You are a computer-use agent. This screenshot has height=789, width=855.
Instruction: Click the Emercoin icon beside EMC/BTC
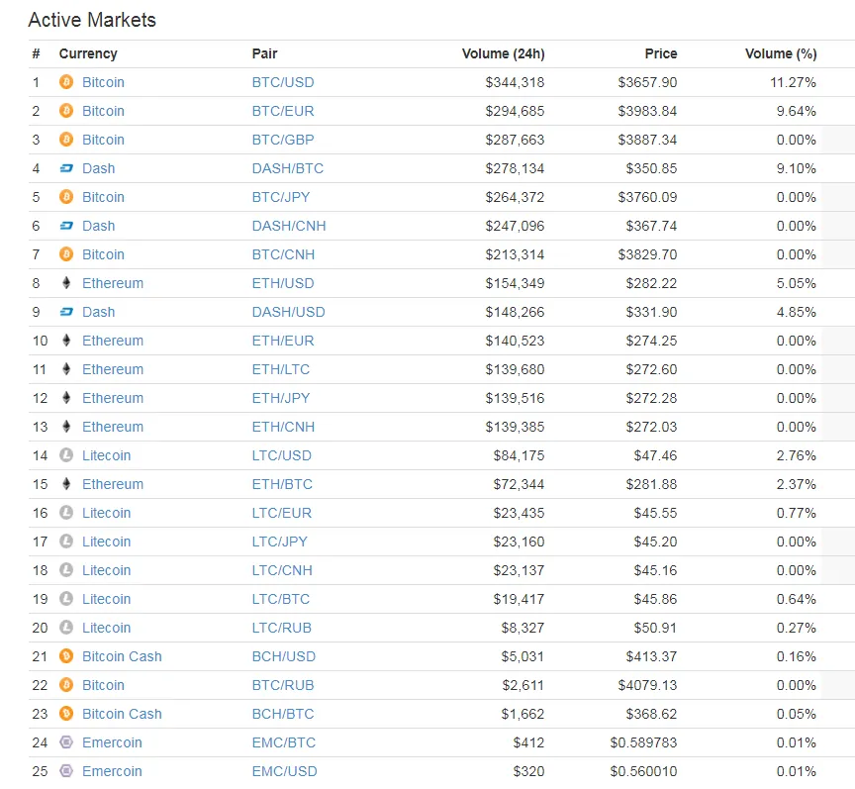66,742
